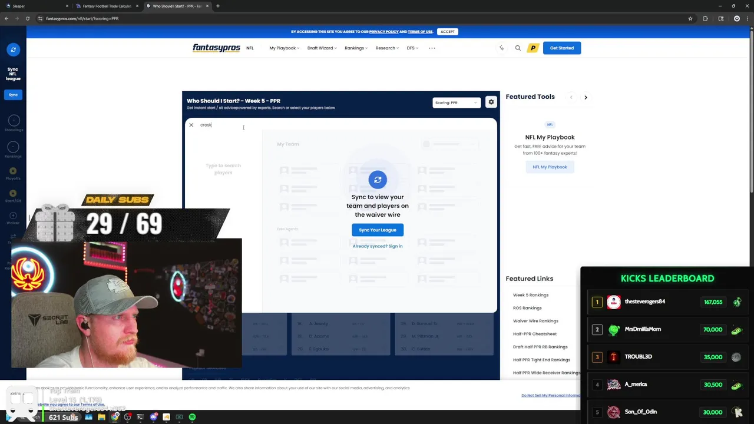
Task: Open the Chrome profile avatar icon
Action: pos(736,18)
